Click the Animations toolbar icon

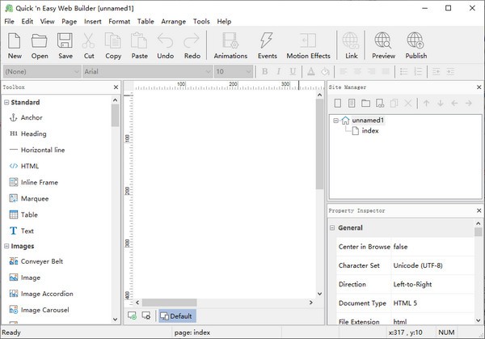coord(230,44)
